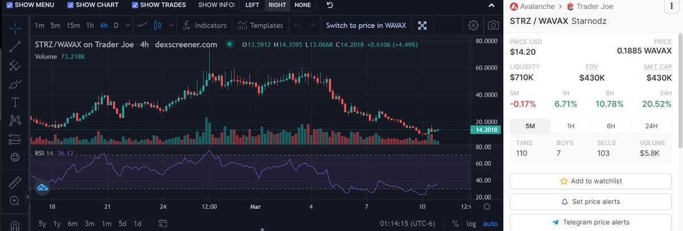Screen dimensions: 683x231
Task: Undo the last chart action
Action: (296, 26)
